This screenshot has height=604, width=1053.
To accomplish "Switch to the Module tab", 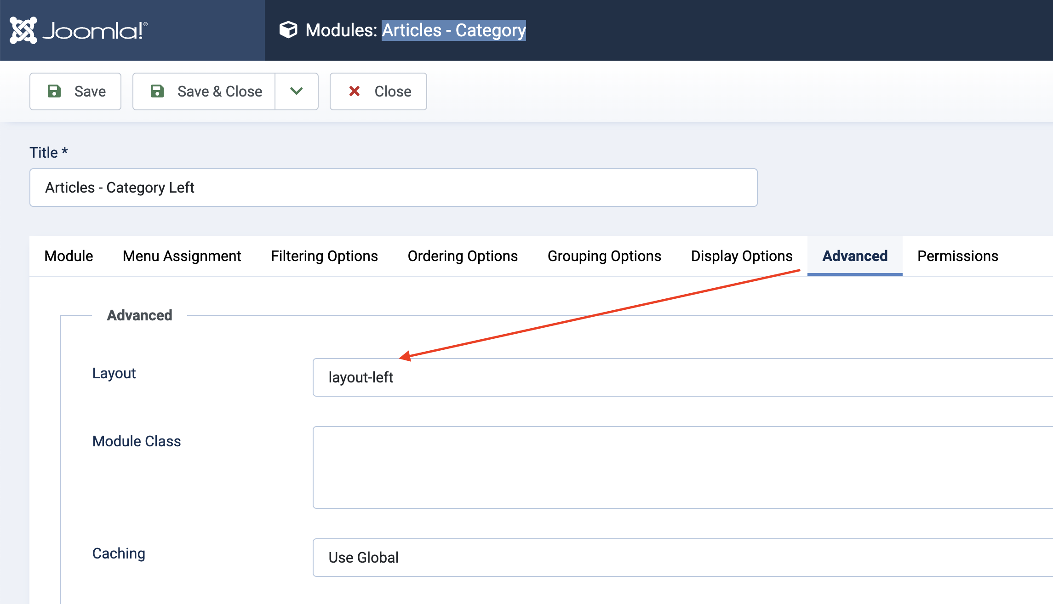I will coord(69,256).
